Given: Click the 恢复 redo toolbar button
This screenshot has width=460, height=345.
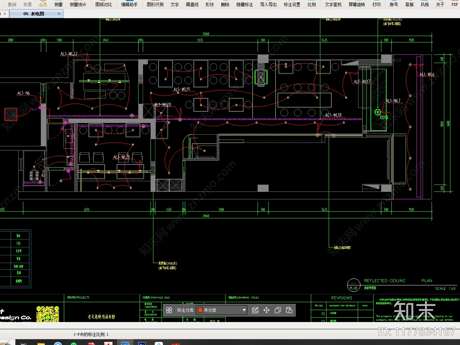Looking at the screenshot, I should tap(27, 4).
